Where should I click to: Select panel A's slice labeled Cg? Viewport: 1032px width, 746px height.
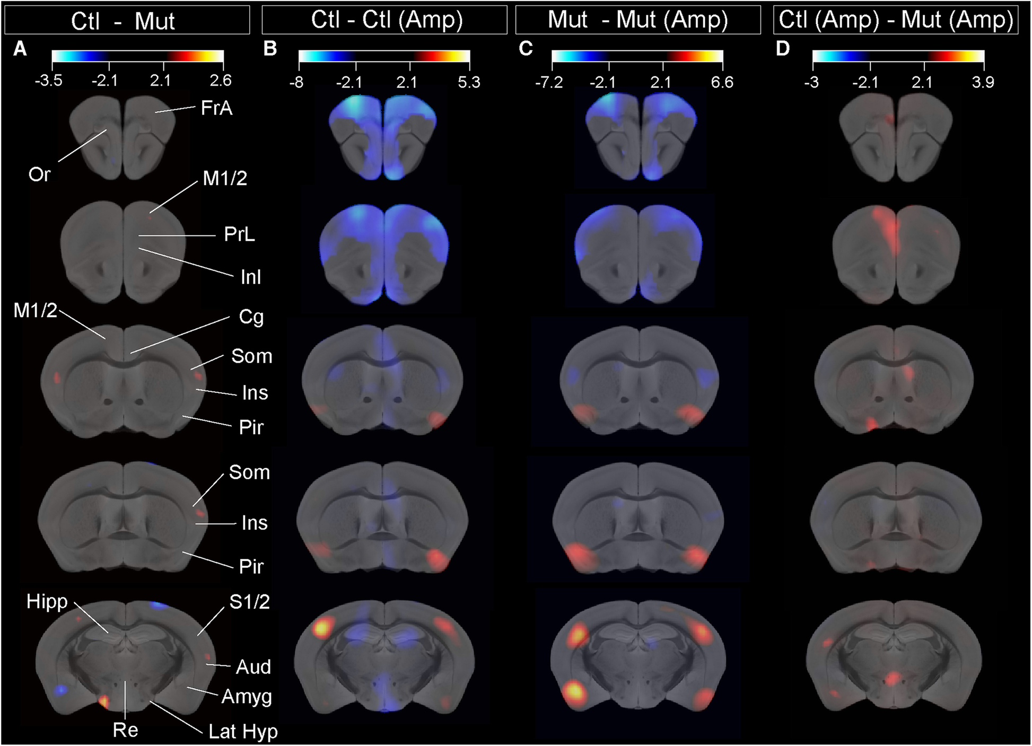(x=124, y=381)
